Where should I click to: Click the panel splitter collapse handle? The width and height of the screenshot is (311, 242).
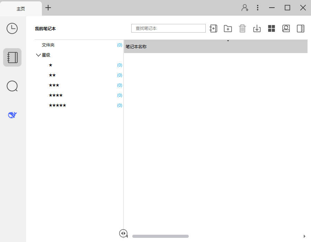pos(123,233)
